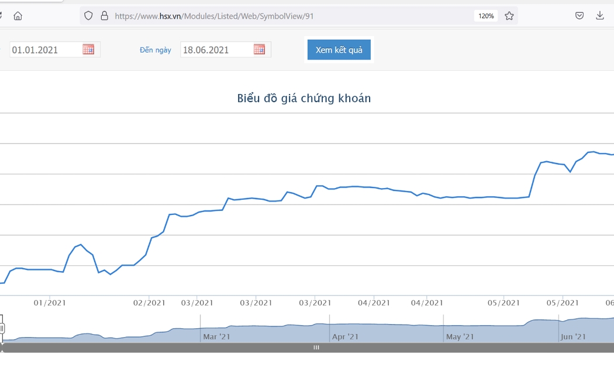This screenshot has width=614, height=368.
Task: Open the Firefox home page icon
Action: tap(18, 16)
